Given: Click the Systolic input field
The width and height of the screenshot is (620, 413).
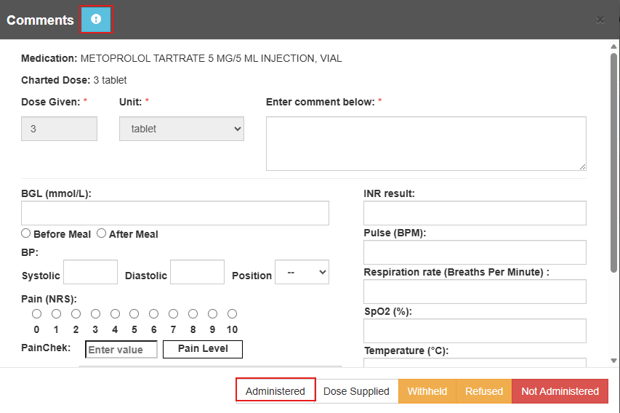Looking at the screenshot, I should (91, 272).
